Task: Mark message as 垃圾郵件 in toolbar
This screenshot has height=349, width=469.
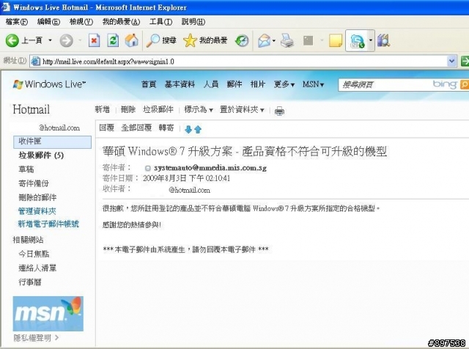Action: click(x=158, y=109)
